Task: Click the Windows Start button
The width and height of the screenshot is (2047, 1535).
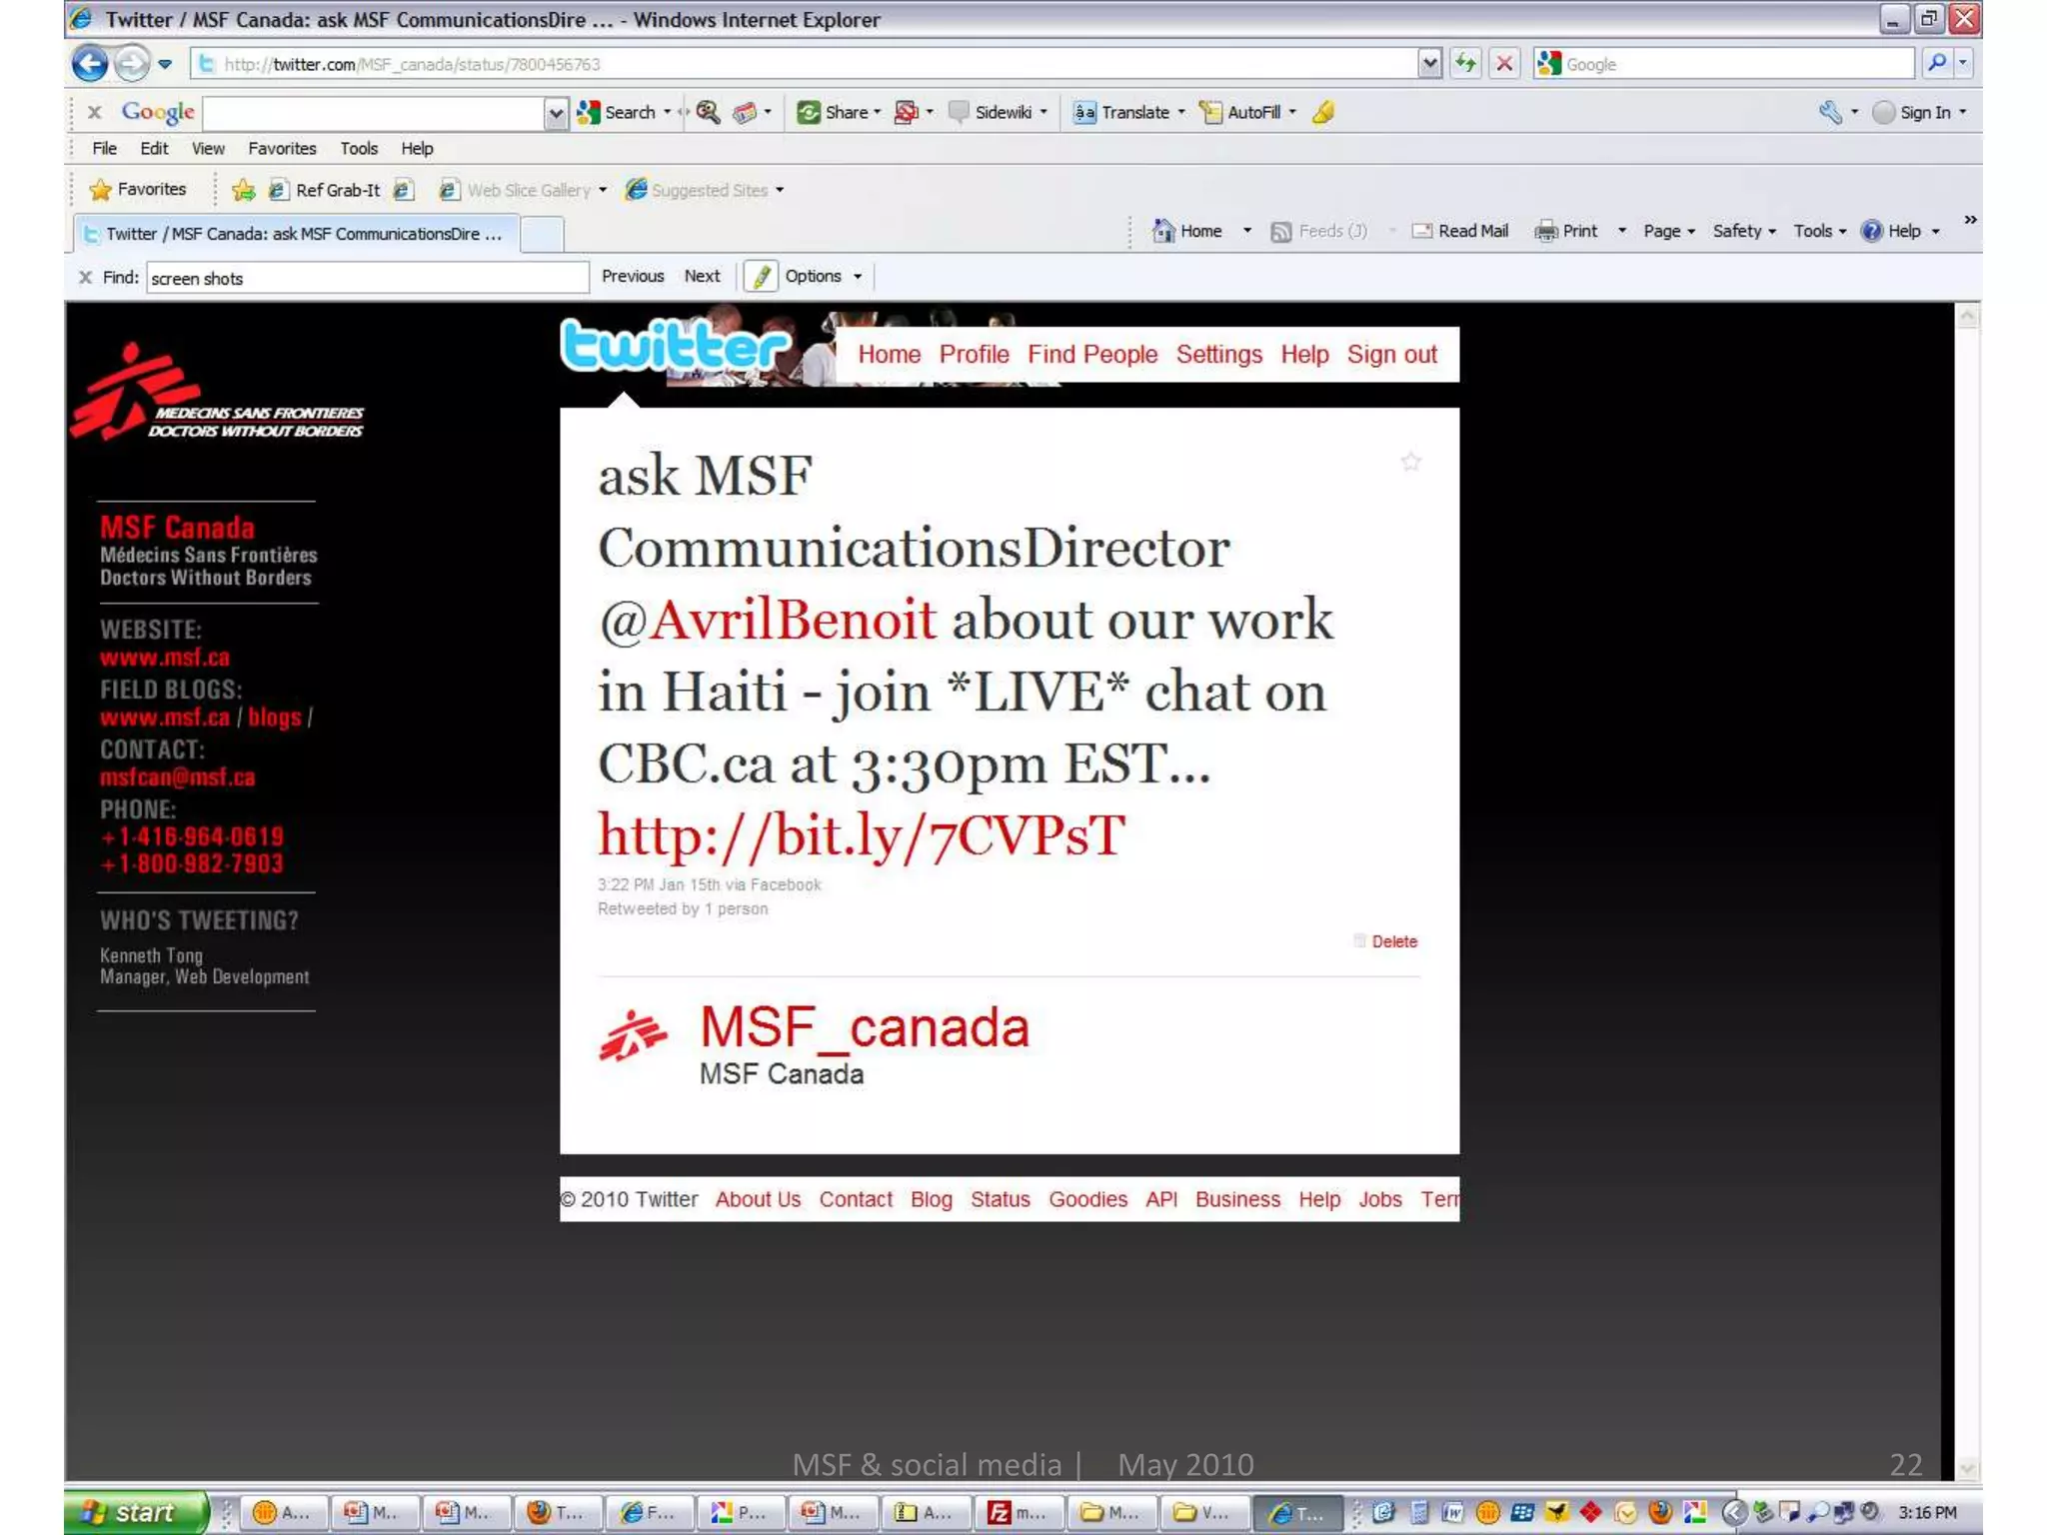Action: pos(133,1512)
